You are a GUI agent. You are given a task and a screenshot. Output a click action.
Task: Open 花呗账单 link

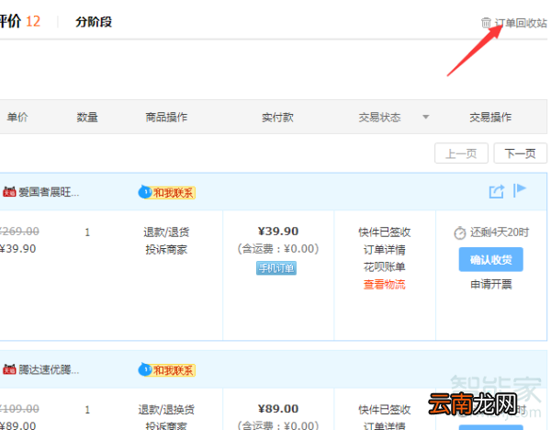(x=385, y=266)
